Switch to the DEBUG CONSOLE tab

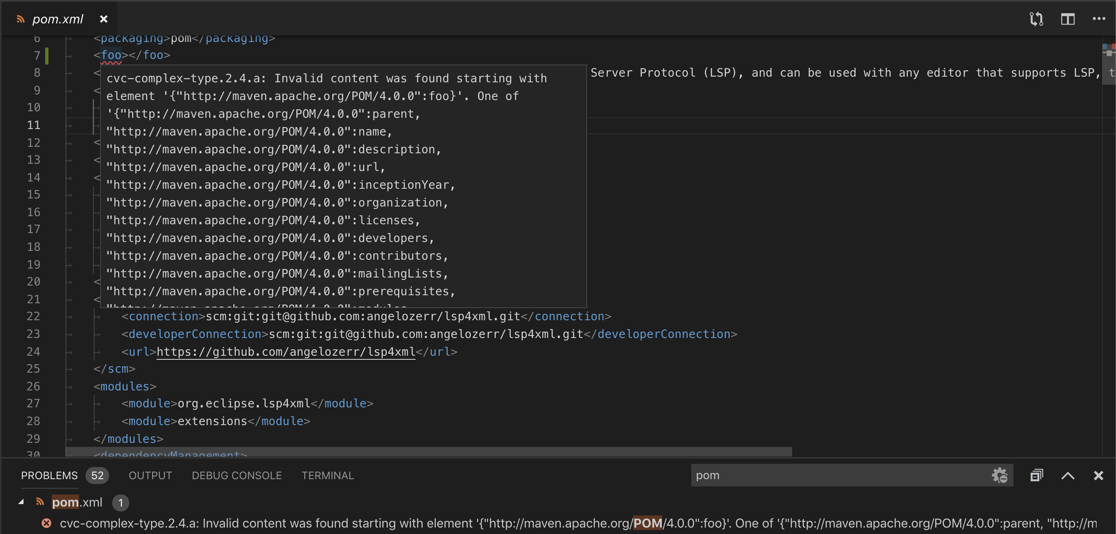[237, 475]
